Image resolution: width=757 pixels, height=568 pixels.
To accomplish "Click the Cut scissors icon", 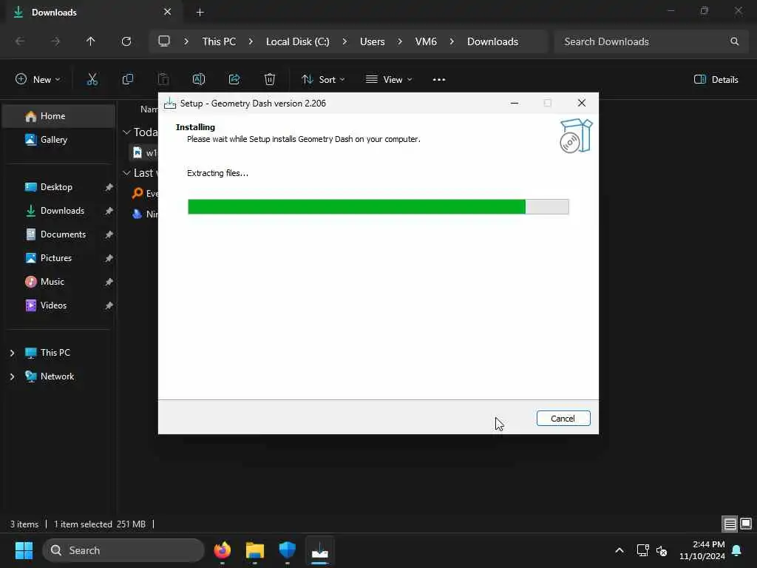I will click(x=92, y=80).
